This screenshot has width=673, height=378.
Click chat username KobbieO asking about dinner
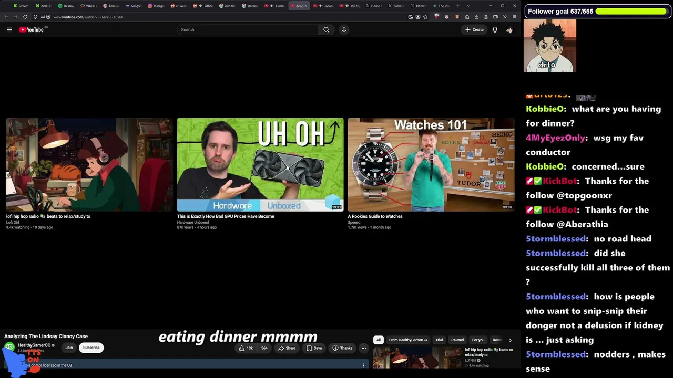click(546, 109)
